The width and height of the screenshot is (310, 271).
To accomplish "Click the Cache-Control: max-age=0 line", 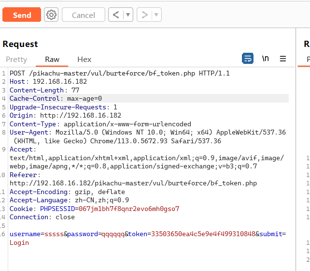I will pyautogui.click(x=56, y=98).
